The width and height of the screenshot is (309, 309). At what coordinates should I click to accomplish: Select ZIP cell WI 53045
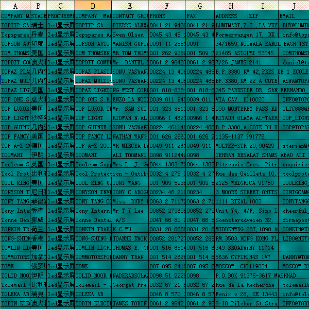pos(263,53)
